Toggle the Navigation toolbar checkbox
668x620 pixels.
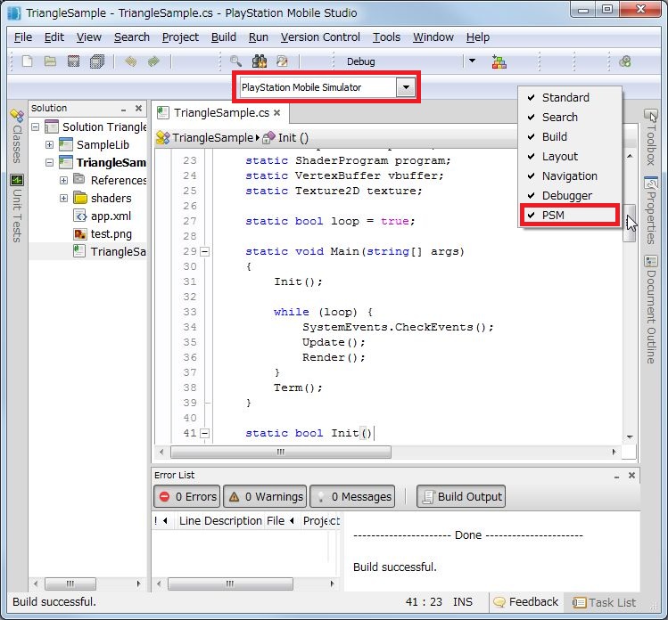[569, 175]
